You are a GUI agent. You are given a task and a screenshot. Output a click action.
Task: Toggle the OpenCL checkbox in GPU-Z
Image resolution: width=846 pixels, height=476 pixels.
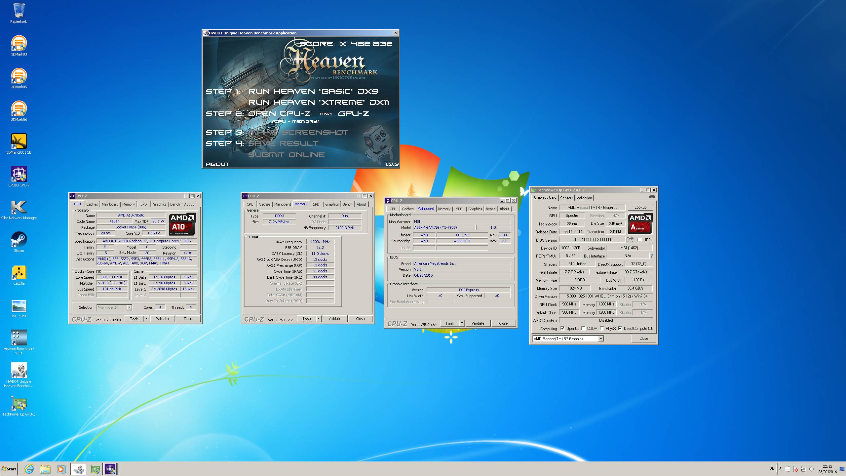pyautogui.click(x=562, y=329)
